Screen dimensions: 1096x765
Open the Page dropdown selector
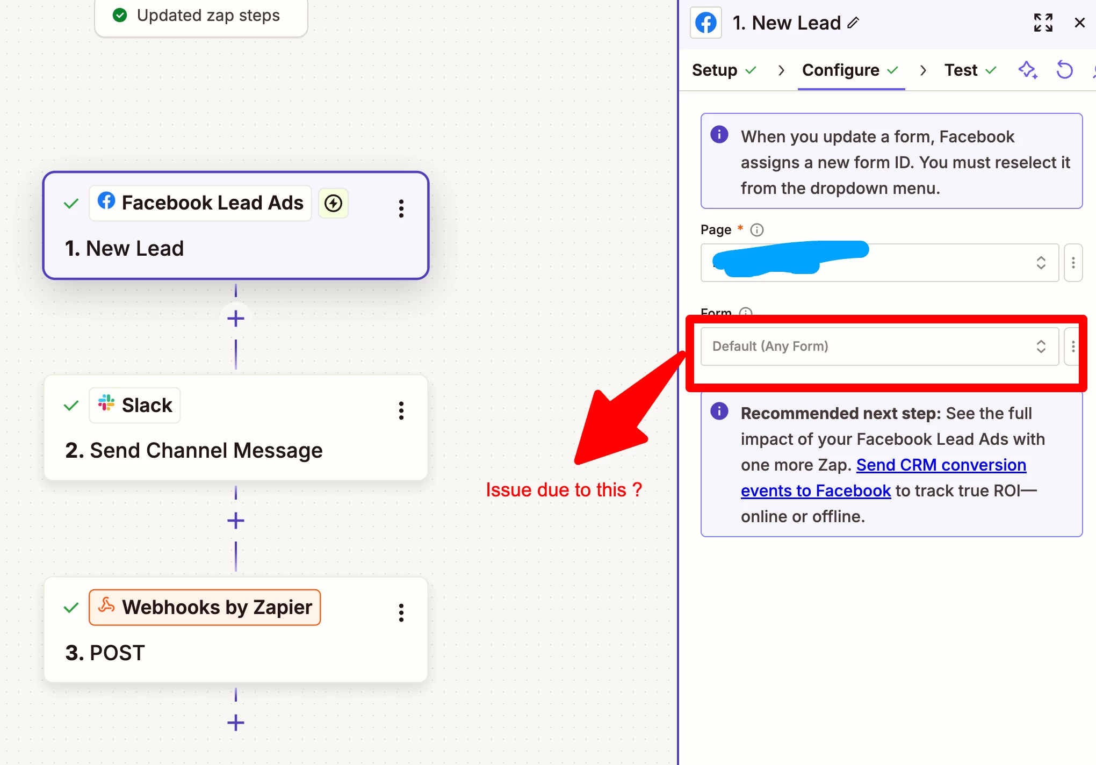click(879, 263)
